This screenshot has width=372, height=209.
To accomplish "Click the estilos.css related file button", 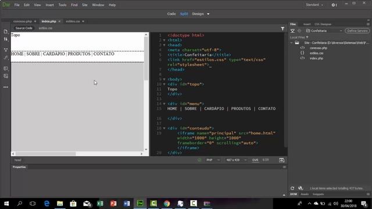I will 45,28.
